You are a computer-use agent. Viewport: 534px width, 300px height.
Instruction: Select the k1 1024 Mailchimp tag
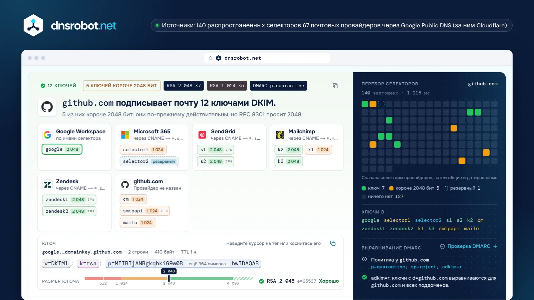(318, 150)
